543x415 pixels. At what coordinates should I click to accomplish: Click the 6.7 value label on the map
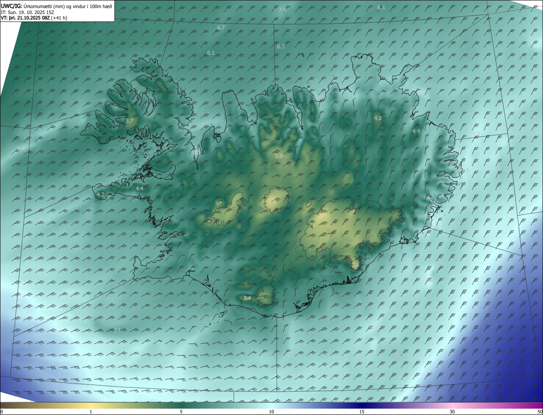[221, 28]
